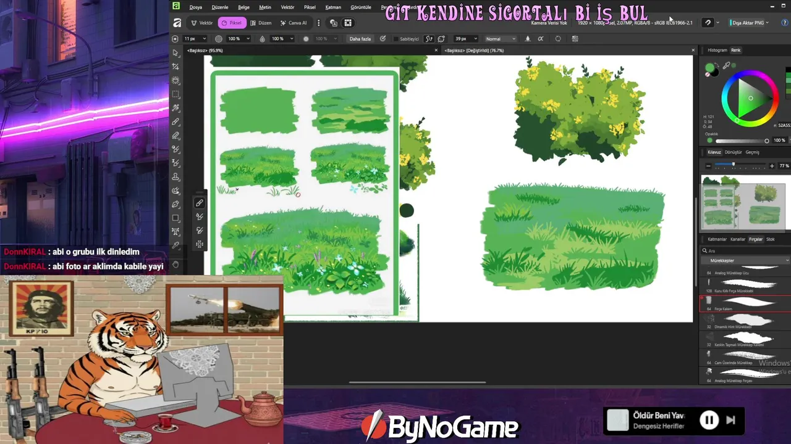Select the Rectangular Marquee selection tool
791x444 pixels.
(x=176, y=94)
